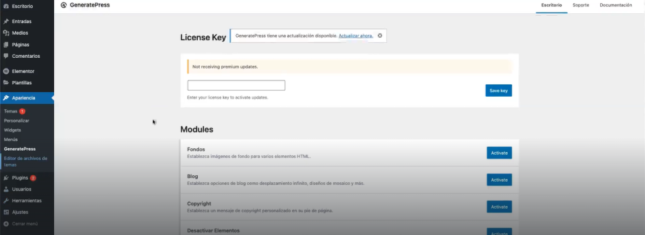Click the Herramientas wrench icon

click(x=6, y=200)
